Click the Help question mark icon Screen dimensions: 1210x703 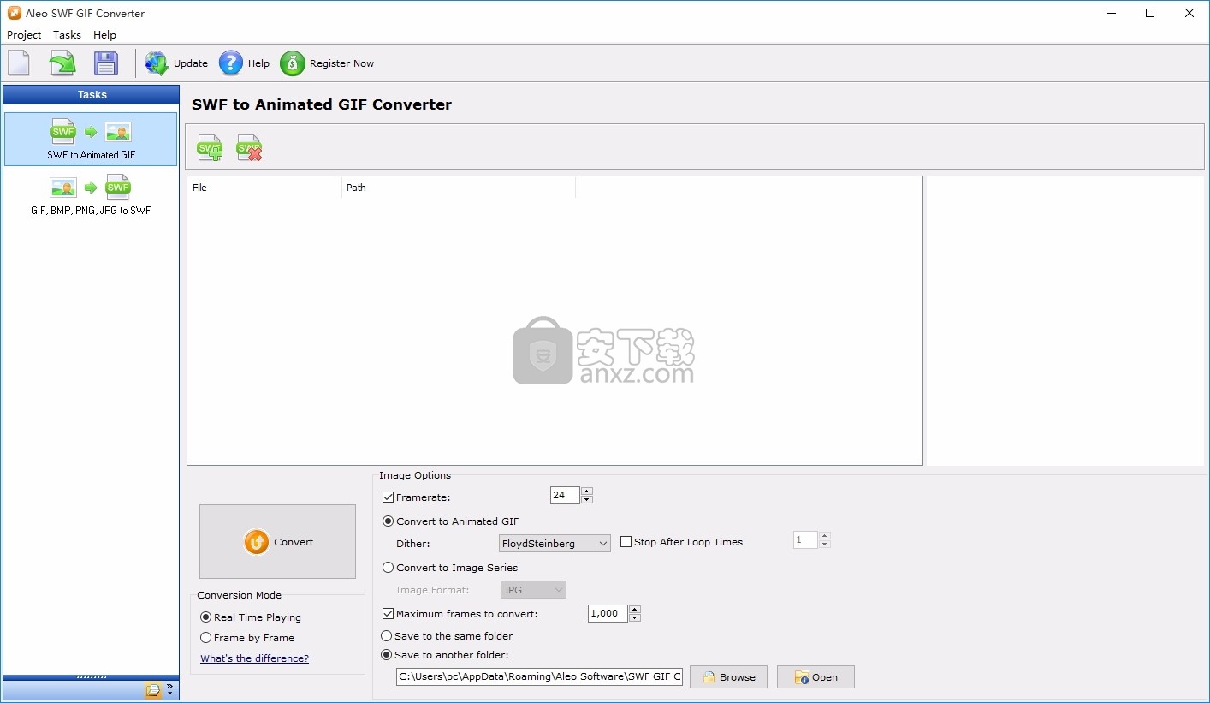[231, 63]
